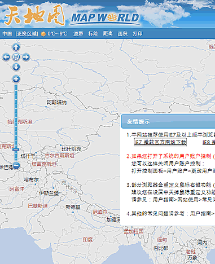Click the 中国 region label
Image resolution: width=215 pixels, height=264 pixels.
click(x=7, y=34)
